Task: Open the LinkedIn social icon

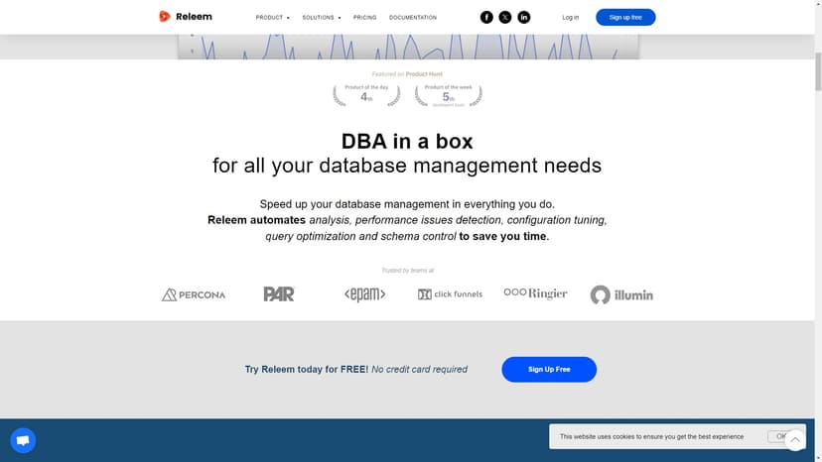Action: [524, 17]
